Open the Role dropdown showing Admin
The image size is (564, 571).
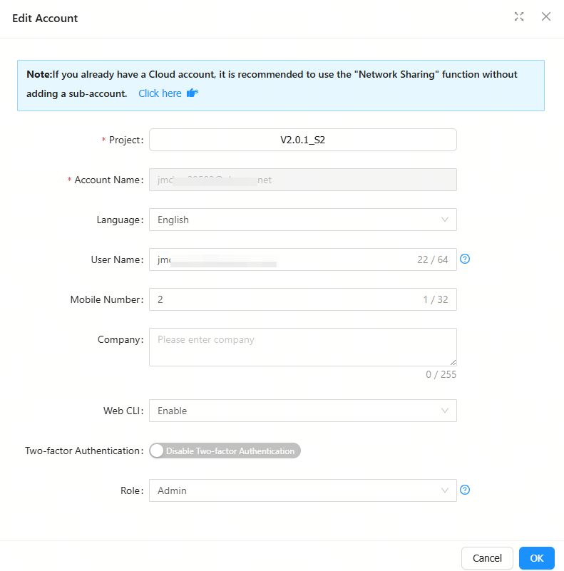pyautogui.click(x=292, y=490)
